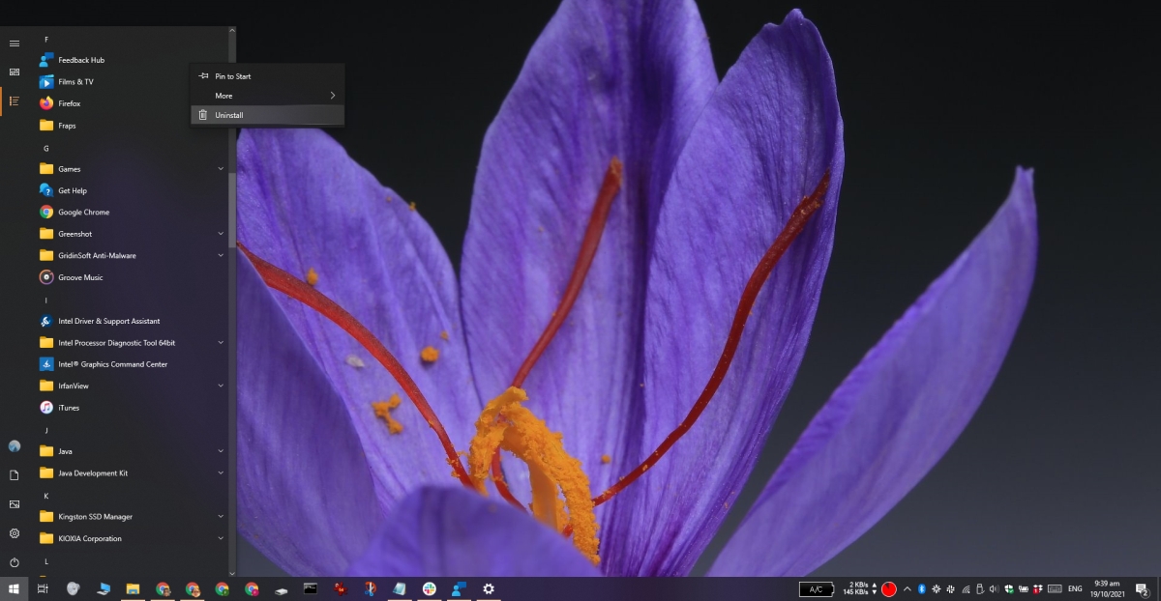
Task: Click the letter J section header
Action: point(46,430)
